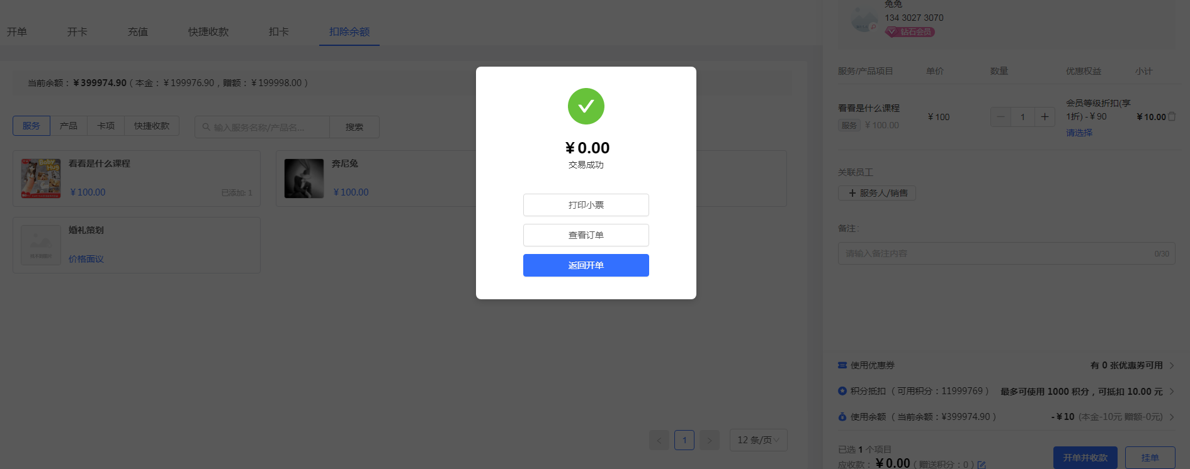Click the green success checkmark icon
The height and width of the screenshot is (469, 1190).
click(586, 106)
